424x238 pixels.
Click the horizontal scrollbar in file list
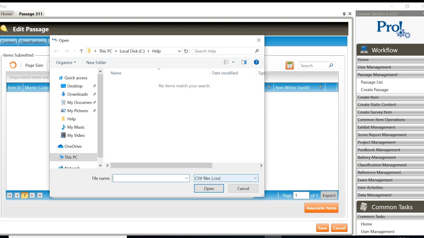pyautogui.click(x=161, y=165)
